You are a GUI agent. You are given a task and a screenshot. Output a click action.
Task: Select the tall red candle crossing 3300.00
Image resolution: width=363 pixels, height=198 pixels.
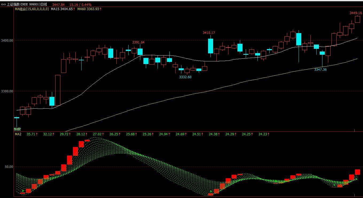click(58, 90)
